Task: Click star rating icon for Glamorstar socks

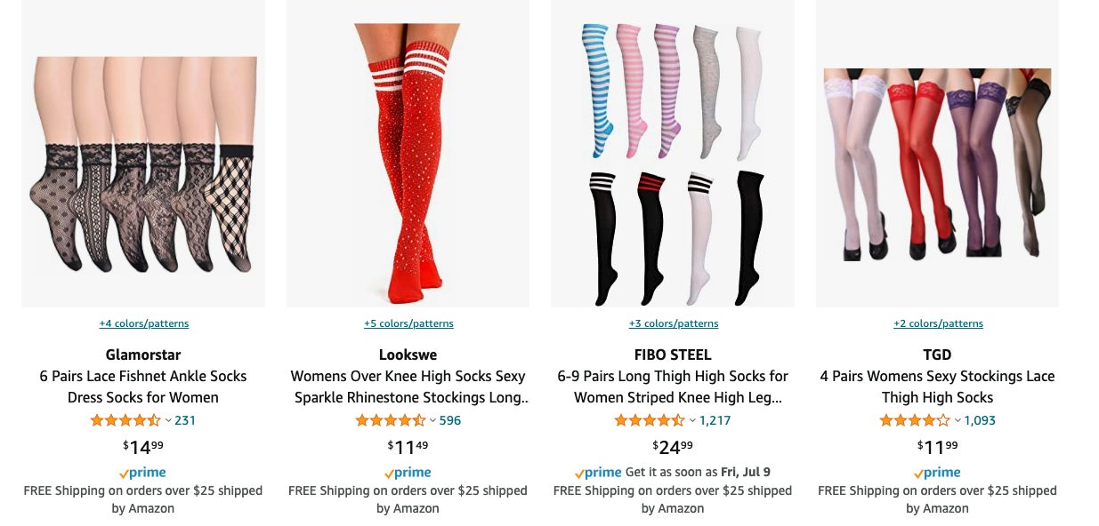Action: coord(125,420)
